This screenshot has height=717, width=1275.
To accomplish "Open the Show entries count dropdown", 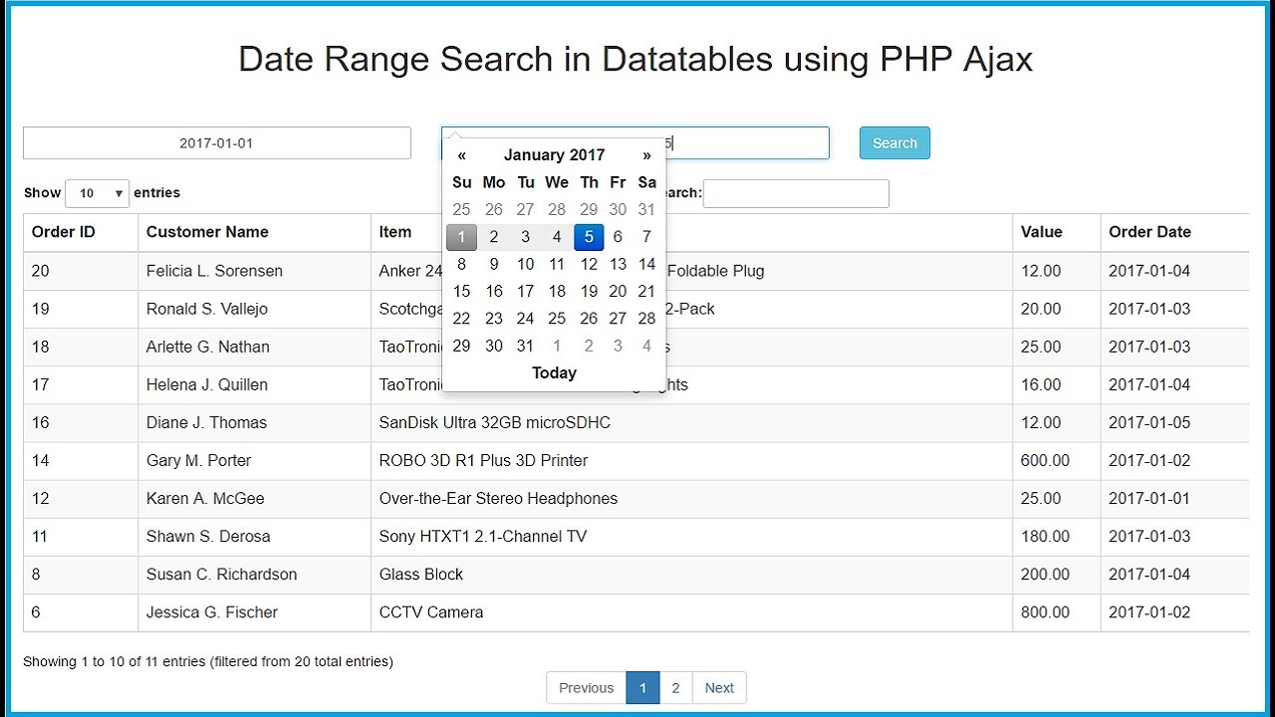I will click(97, 193).
